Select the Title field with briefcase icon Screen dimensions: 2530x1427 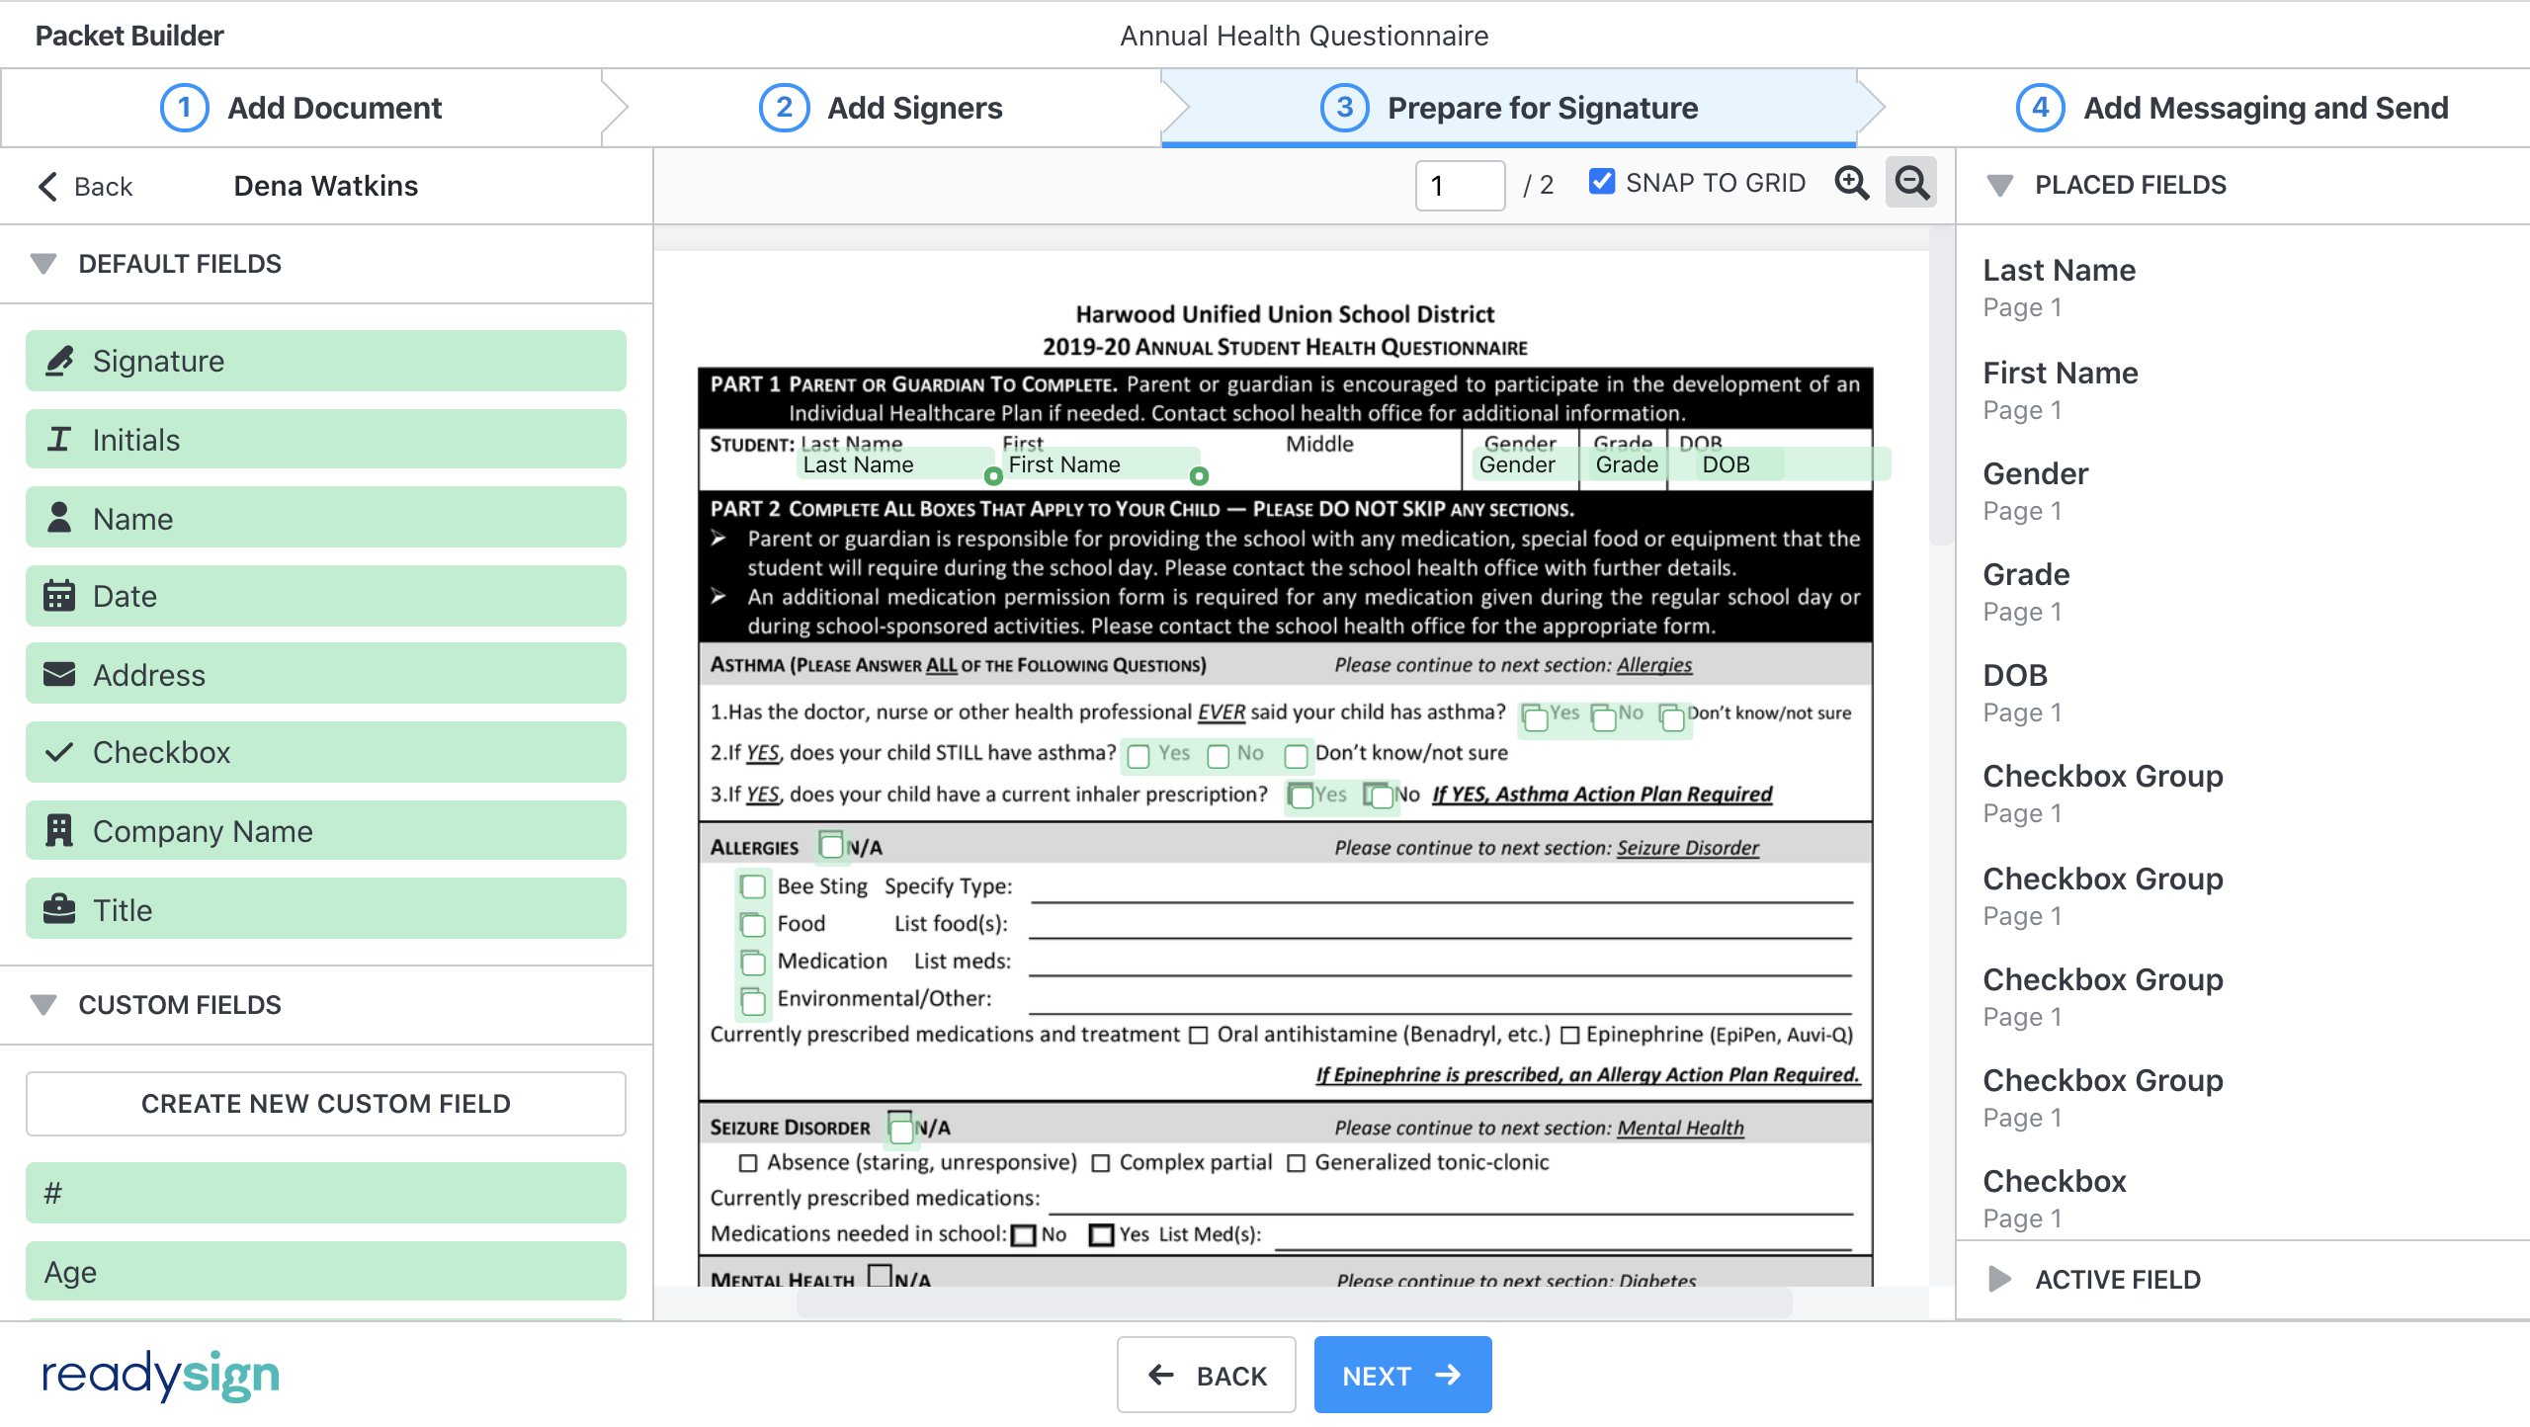(325, 908)
